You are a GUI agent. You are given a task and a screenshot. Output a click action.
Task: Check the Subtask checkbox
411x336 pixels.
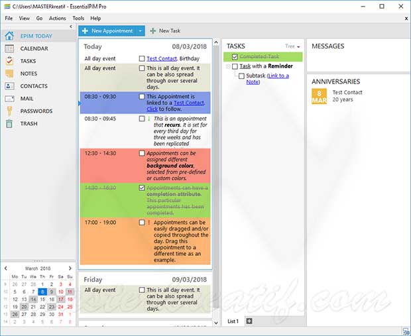tap(241, 76)
